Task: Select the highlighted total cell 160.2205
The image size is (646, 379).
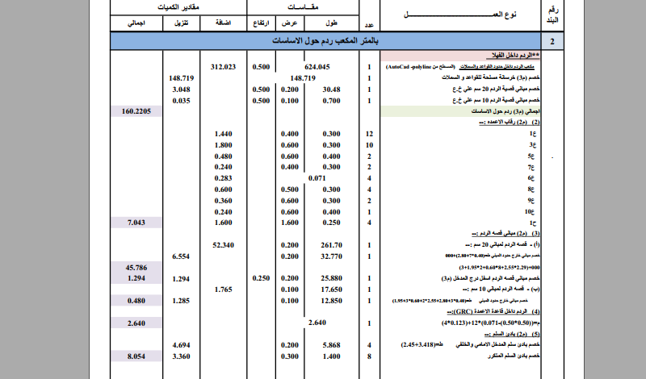Action: [x=136, y=111]
